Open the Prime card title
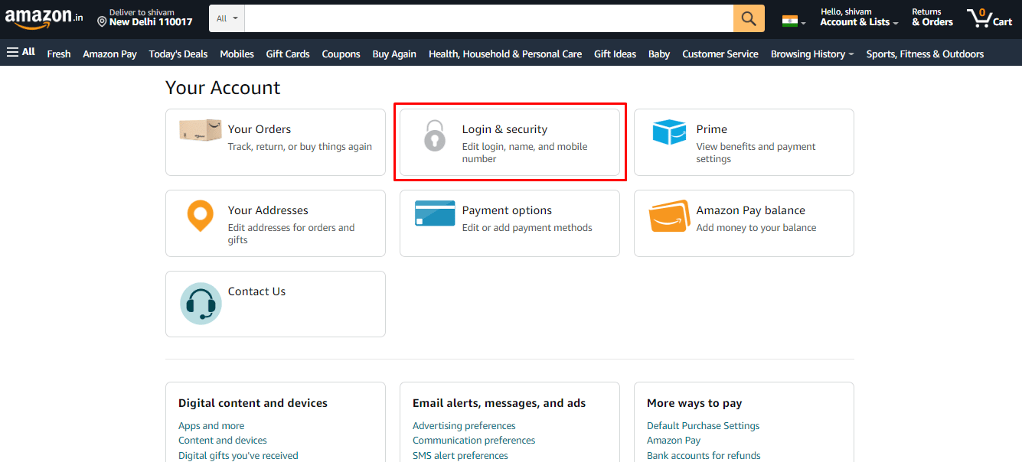Screen dimensions: 1022x462 712,129
